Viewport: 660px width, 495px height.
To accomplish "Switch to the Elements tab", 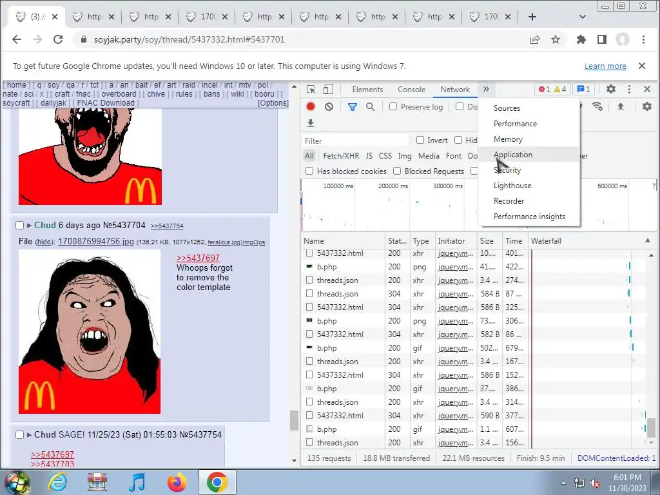I will [367, 89].
